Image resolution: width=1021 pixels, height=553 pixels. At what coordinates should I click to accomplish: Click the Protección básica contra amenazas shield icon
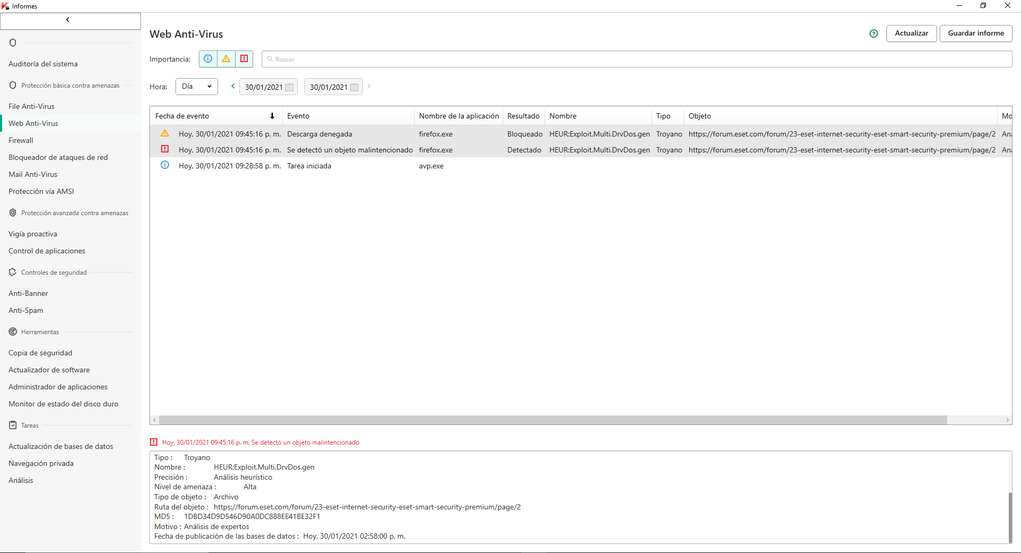pos(13,85)
